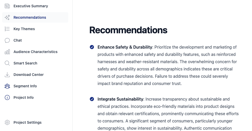The image size is (252, 131).
Task: Click the Smart Search magnifier icon
Action: click(x=7, y=63)
